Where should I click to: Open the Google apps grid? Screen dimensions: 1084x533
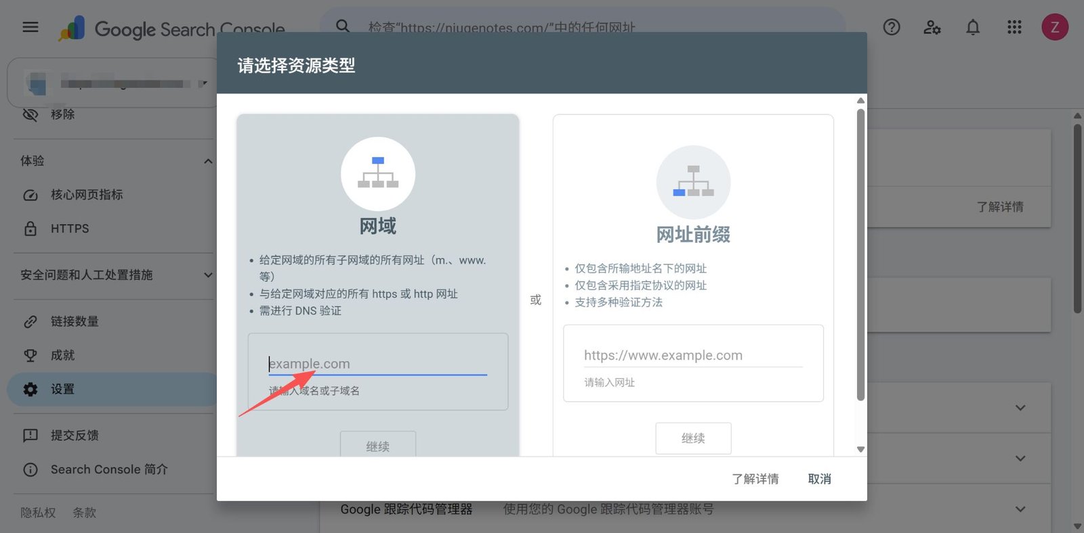pos(1014,27)
